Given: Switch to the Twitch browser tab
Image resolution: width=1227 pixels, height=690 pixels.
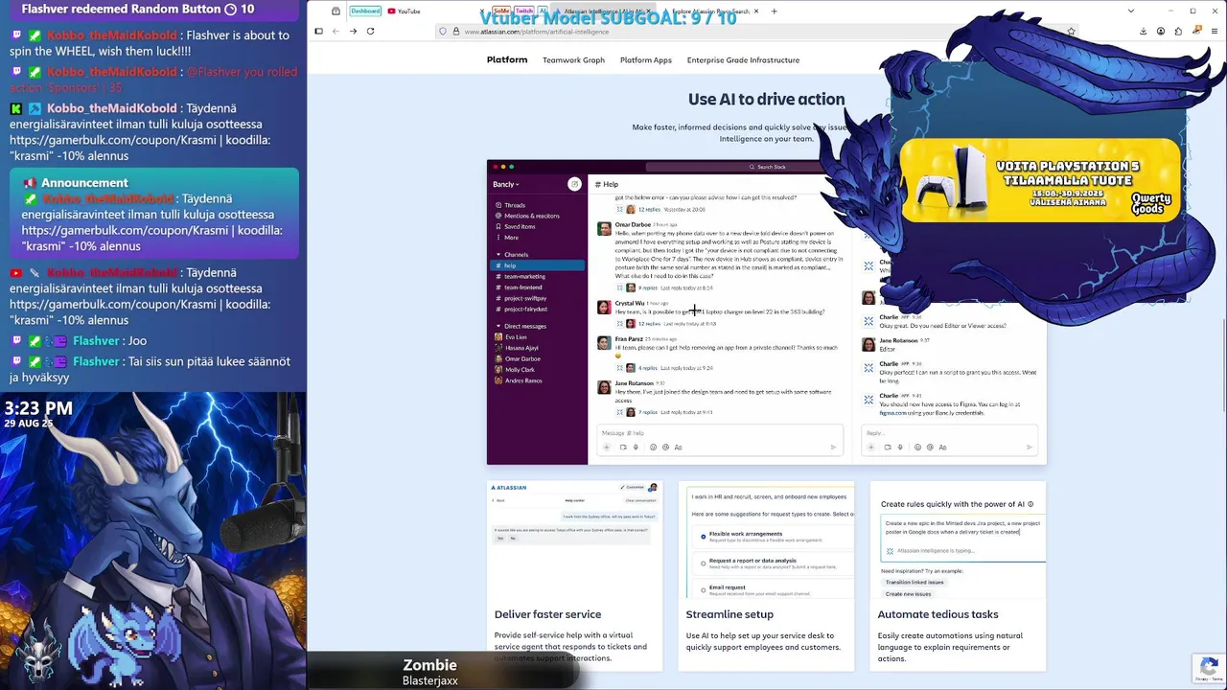Looking at the screenshot, I should pos(523,11).
